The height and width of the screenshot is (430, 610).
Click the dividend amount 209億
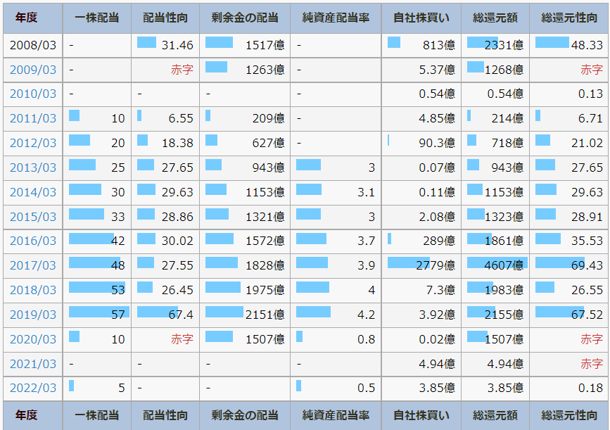coord(269,118)
